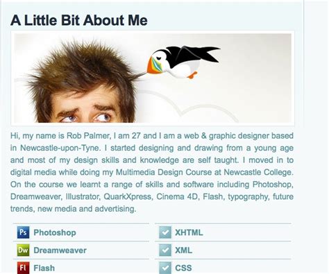Click the puffin bird illustration
This screenshot has width=329, height=274.
tap(183, 62)
